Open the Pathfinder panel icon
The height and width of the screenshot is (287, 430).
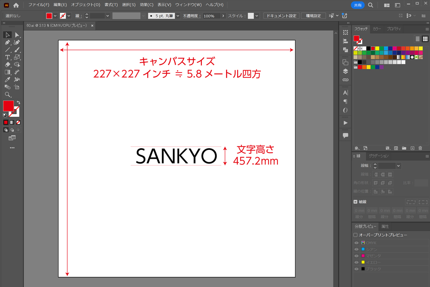click(346, 50)
